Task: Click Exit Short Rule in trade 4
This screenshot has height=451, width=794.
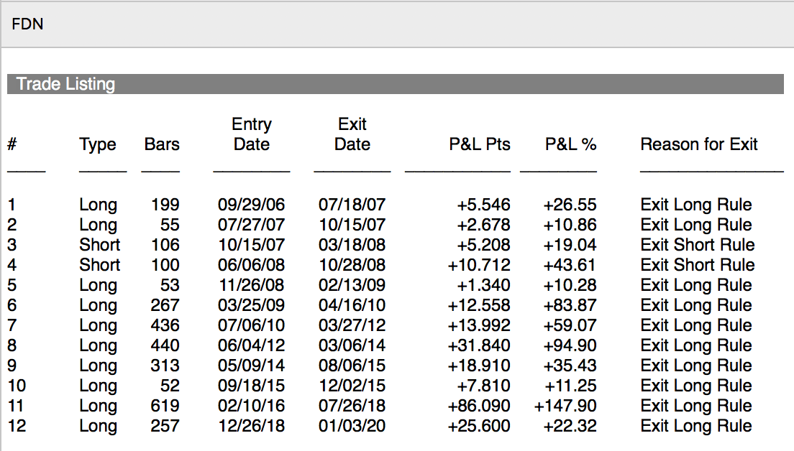Action: tap(698, 265)
